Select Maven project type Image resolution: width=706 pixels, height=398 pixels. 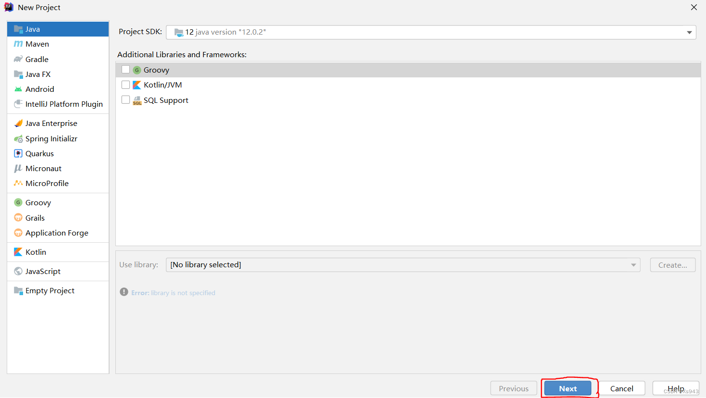[58, 44]
